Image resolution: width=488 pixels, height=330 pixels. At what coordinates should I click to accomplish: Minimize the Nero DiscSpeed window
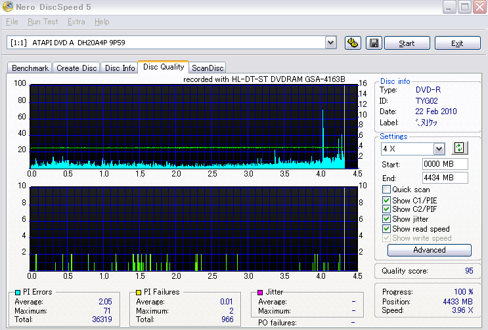coord(449,7)
